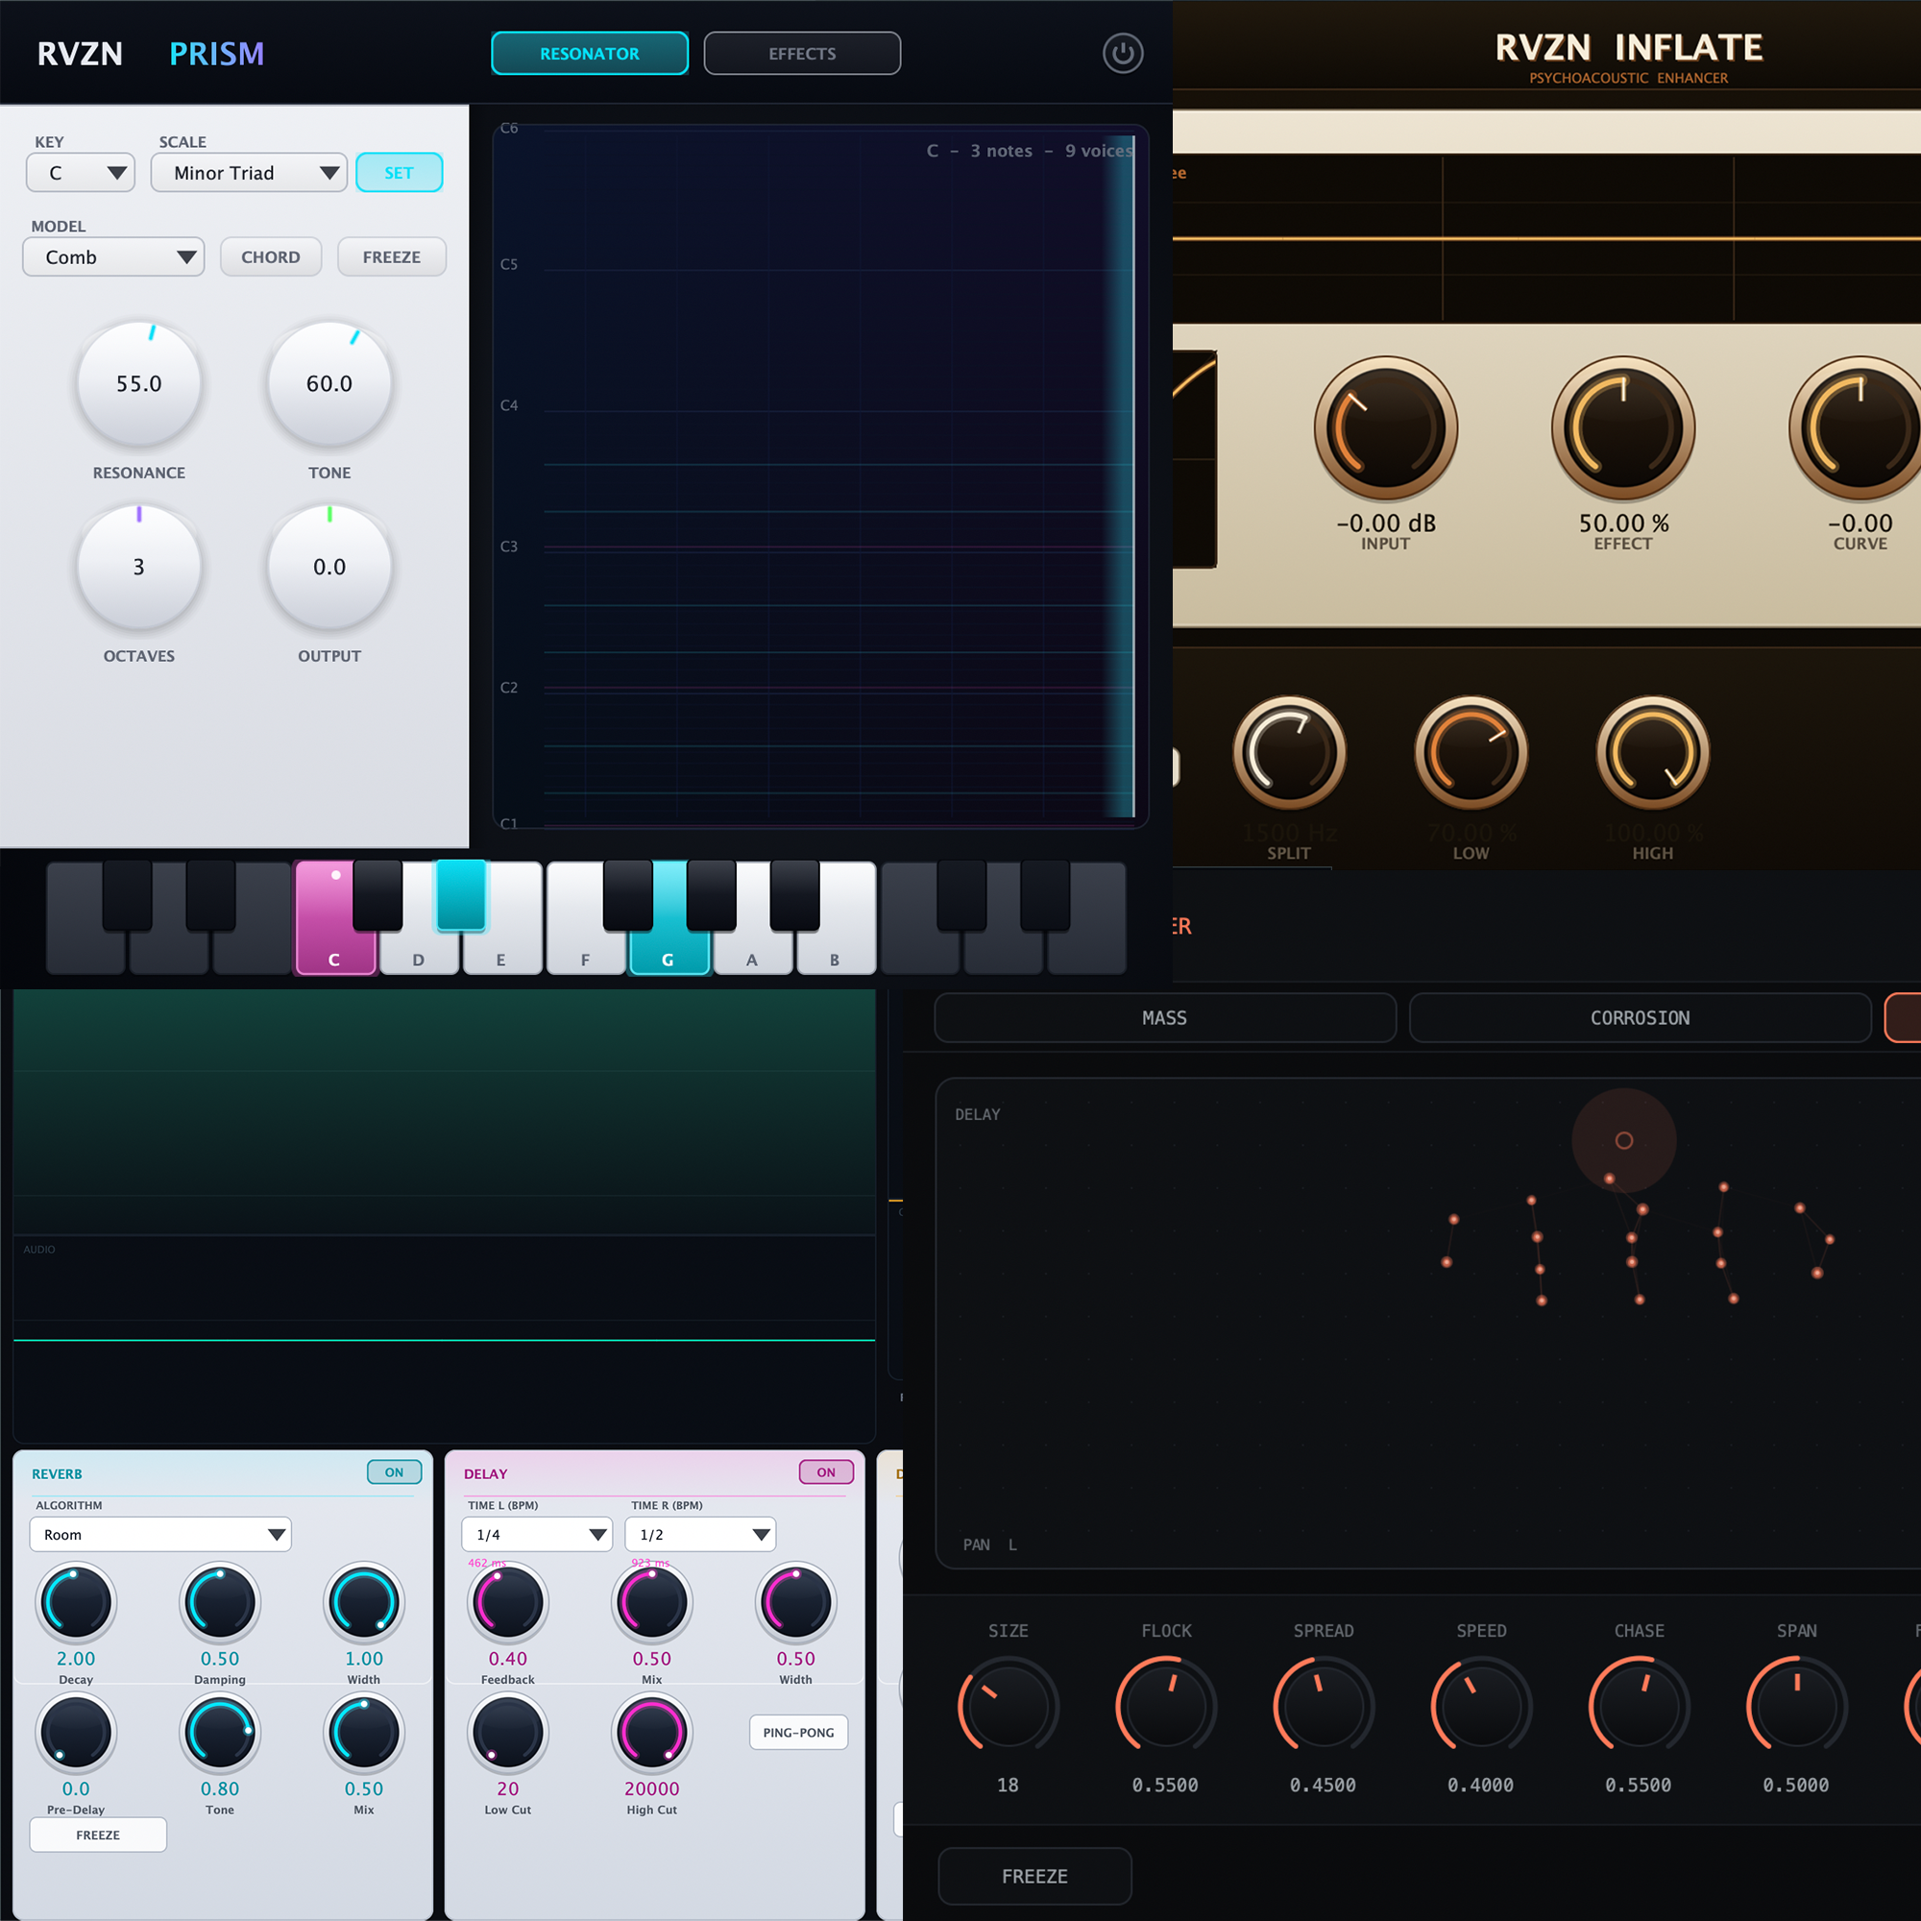Click the delay Feedback knob
This screenshot has width=1921, height=1921.
pos(508,1603)
